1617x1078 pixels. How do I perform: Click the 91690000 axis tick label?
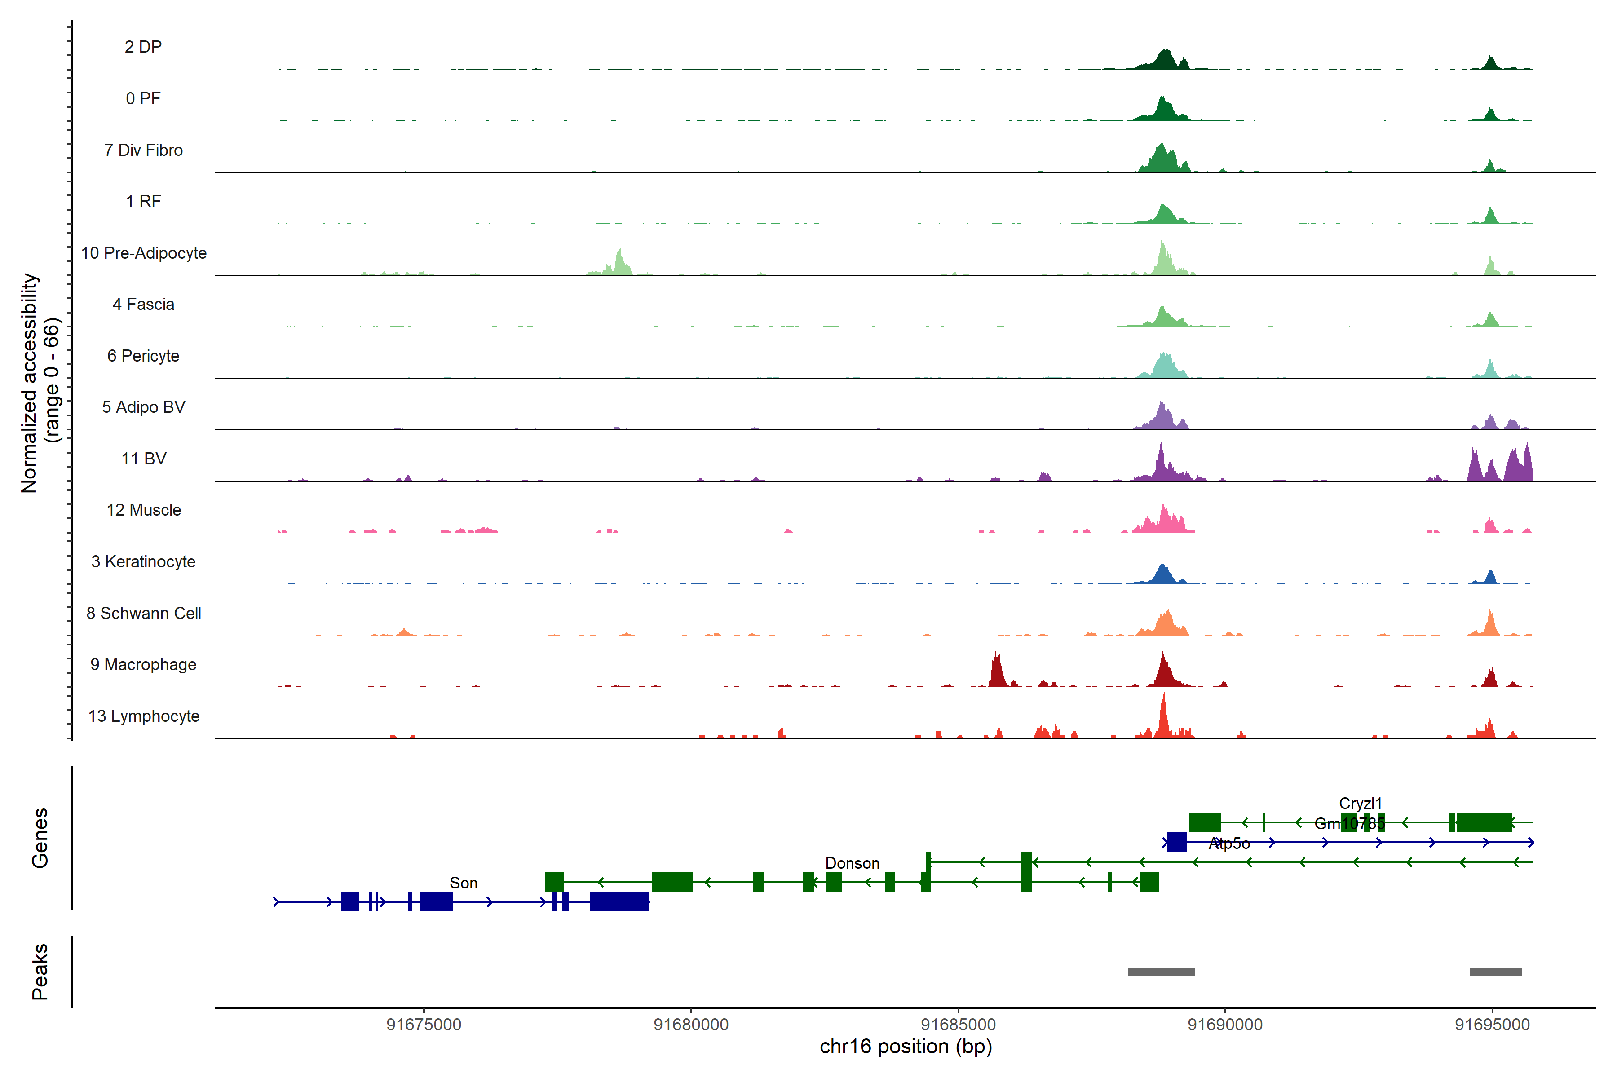tap(1225, 1025)
